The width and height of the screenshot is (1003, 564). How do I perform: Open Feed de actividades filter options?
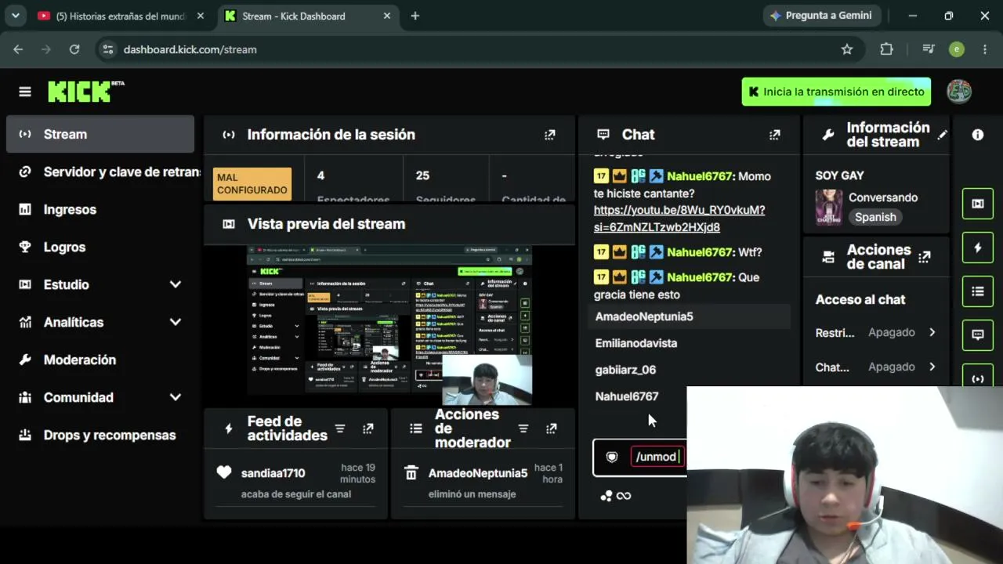340,428
